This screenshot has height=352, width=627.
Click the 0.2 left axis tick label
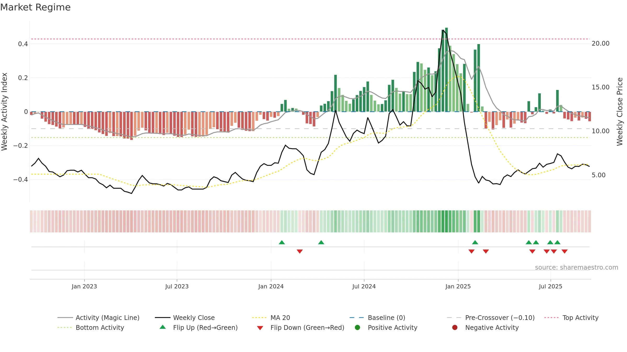pos(23,78)
